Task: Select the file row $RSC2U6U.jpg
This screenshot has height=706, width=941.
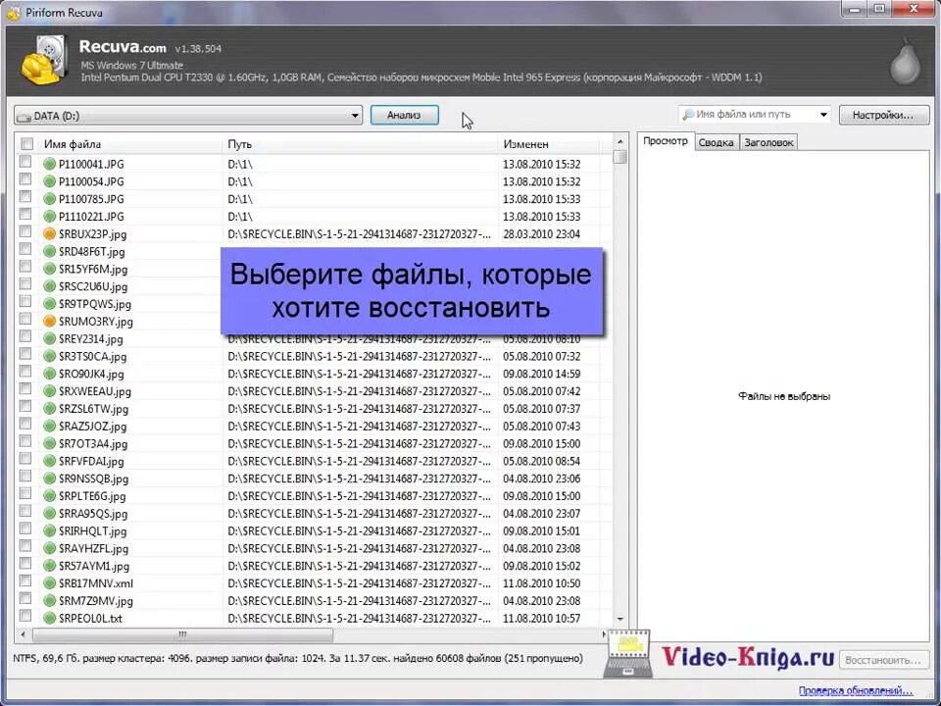Action: pyautogui.click(x=315, y=286)
